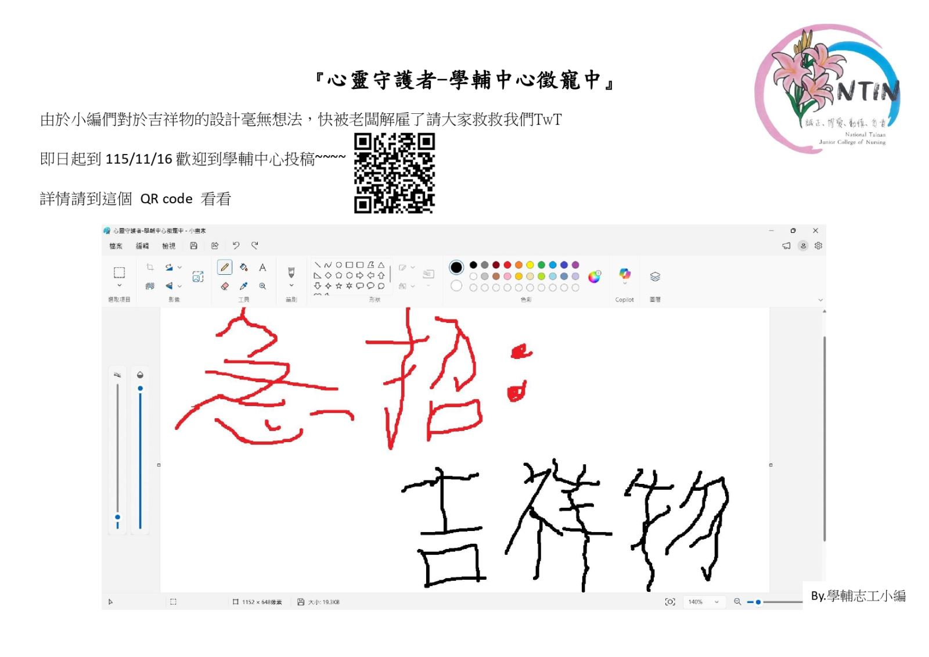
Task: Click the Remove background icon
Action: (x=150, y=286)
